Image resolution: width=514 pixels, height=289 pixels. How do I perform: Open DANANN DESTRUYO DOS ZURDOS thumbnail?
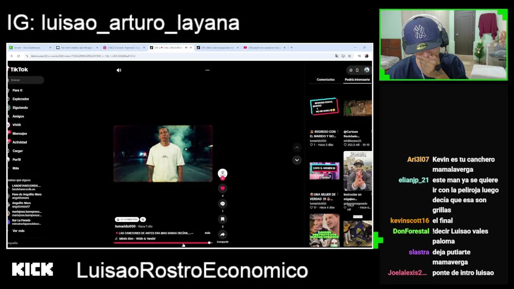click(324, 230)
